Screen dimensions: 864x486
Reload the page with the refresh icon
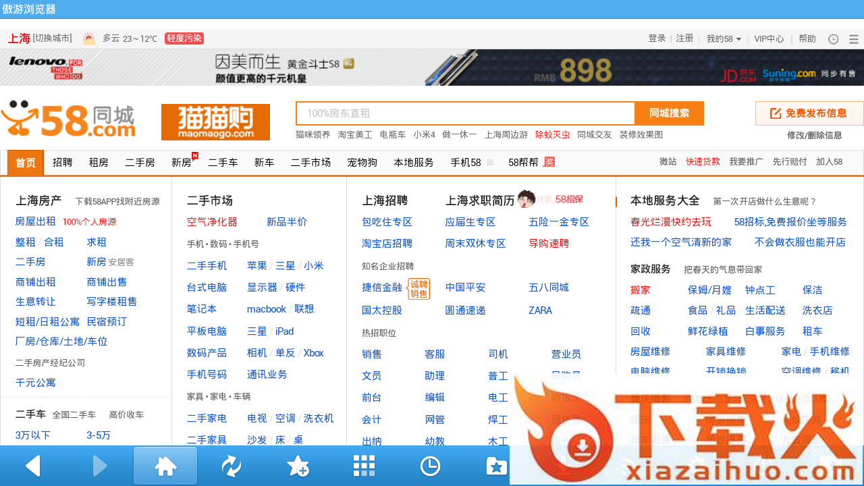[x=231, y=466]
